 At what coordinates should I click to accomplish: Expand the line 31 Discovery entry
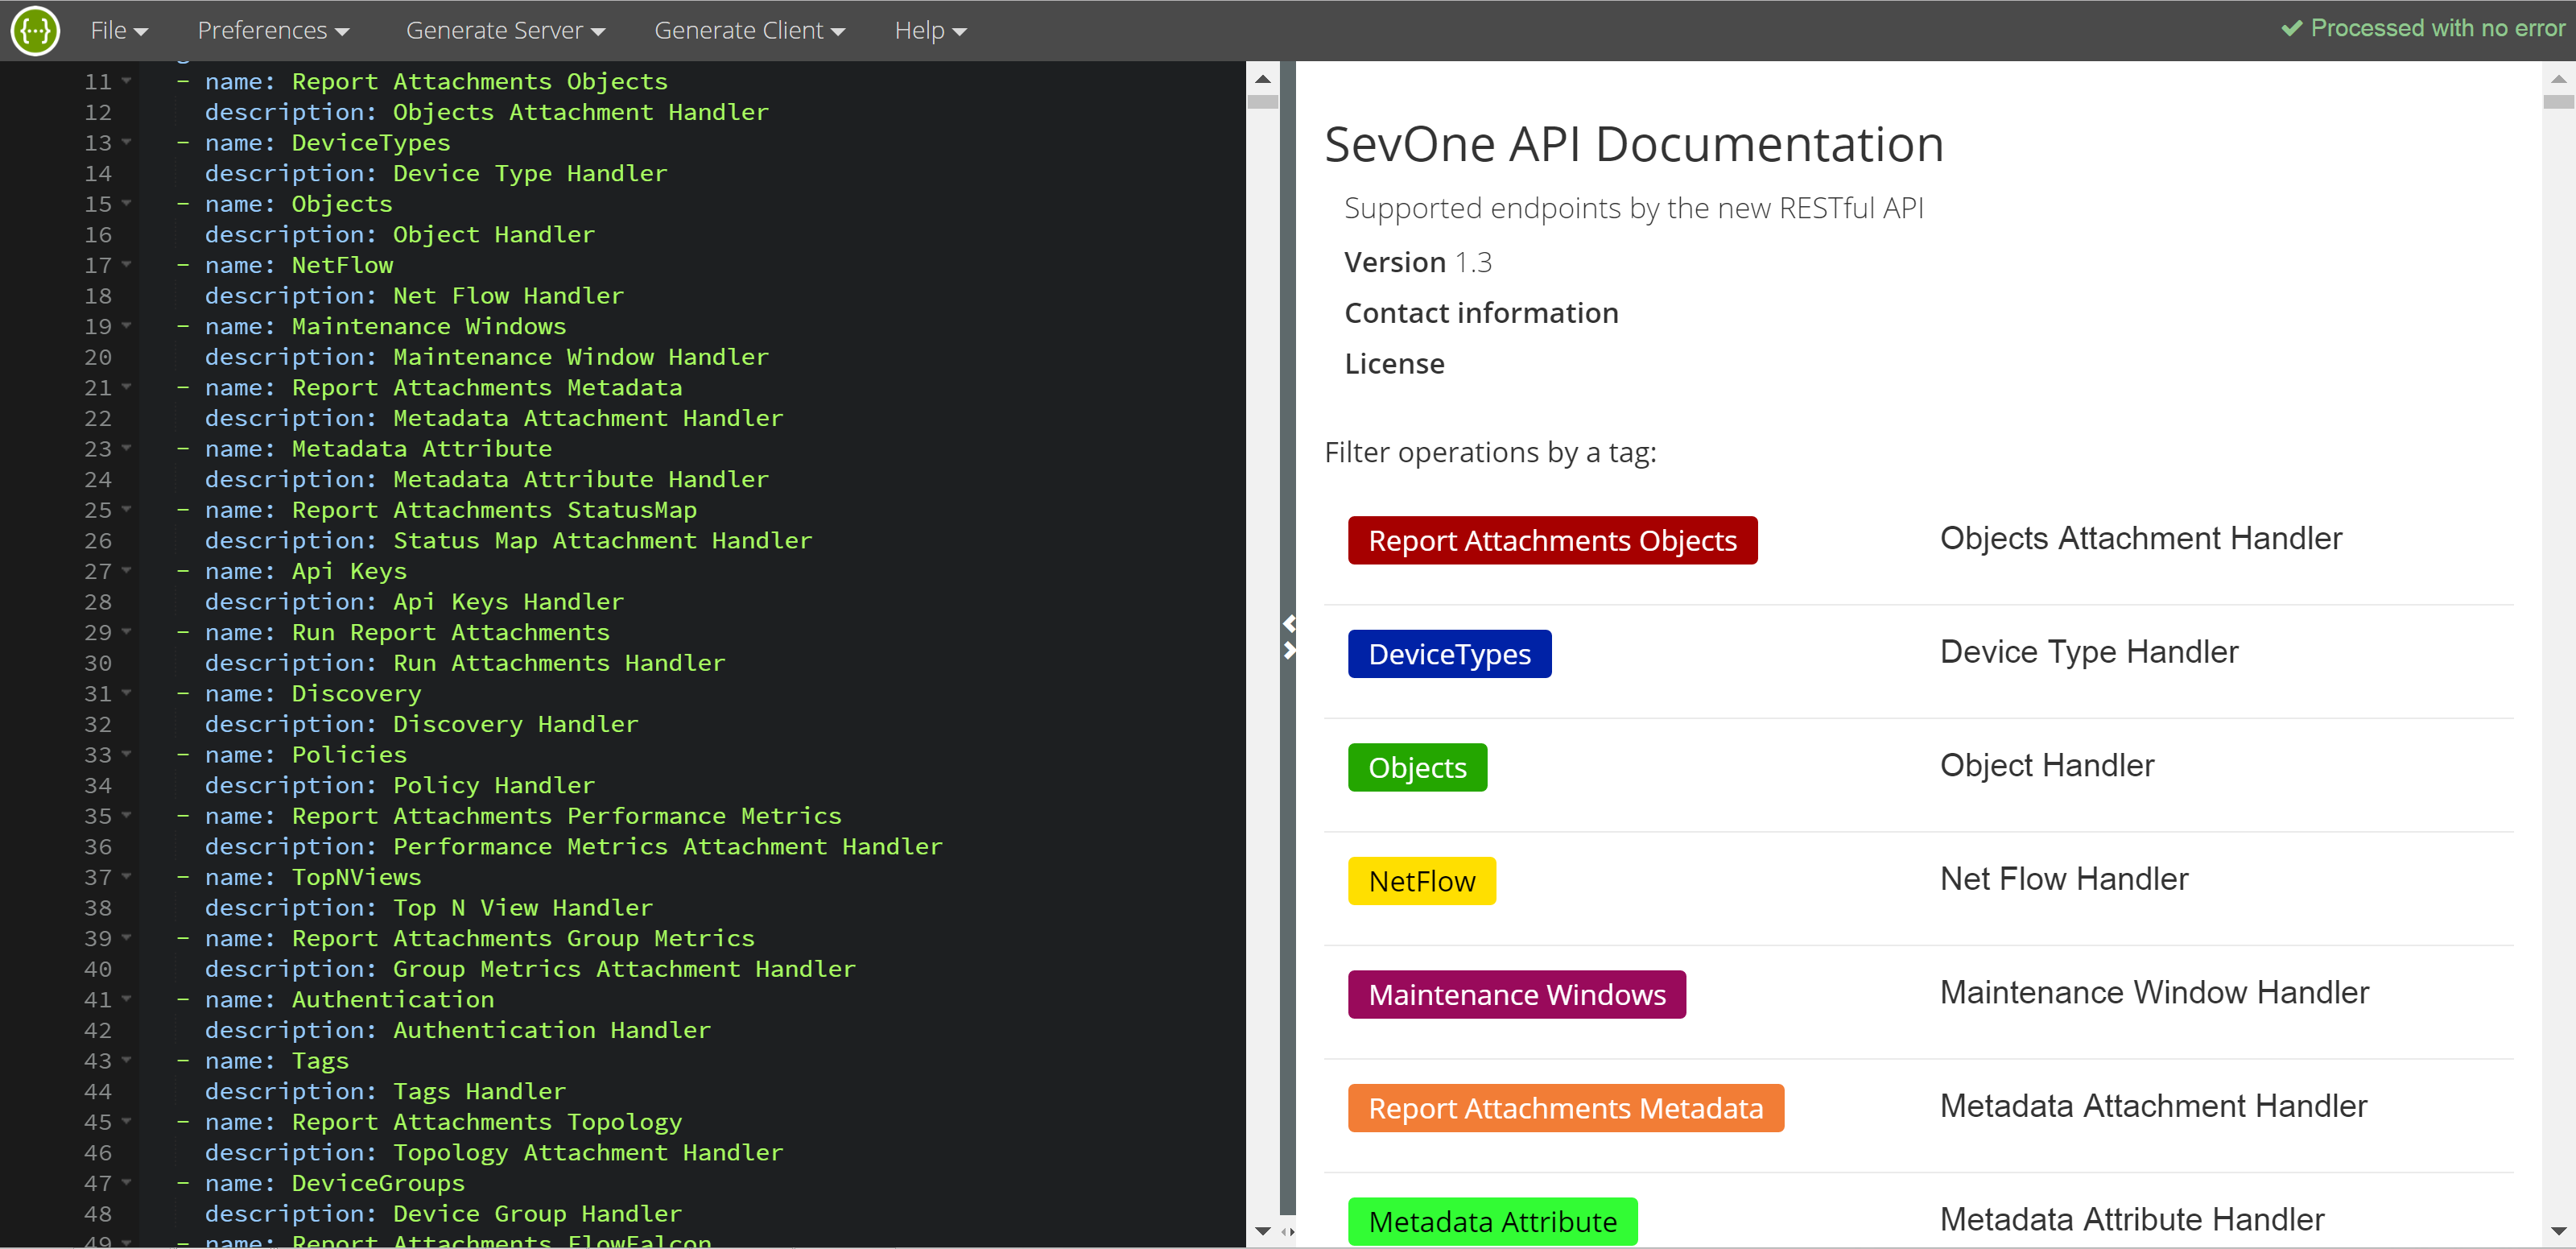(126, 692)
